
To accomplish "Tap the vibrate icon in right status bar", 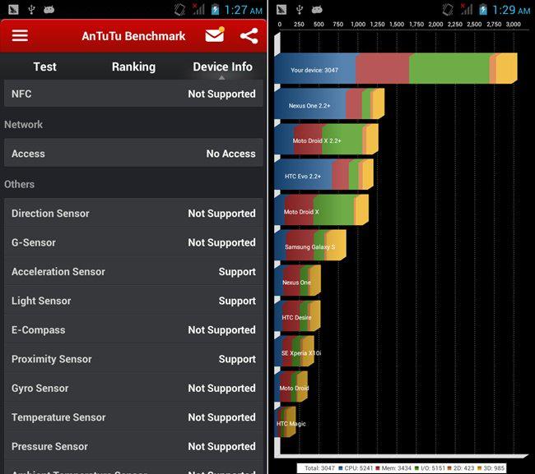I will coord(448,10).
